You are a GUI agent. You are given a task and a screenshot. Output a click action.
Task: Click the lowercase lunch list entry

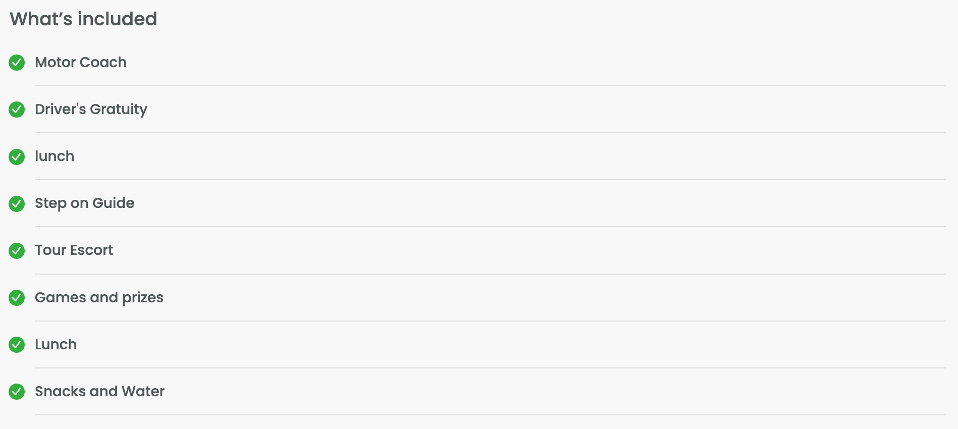(x=55, y=156)
